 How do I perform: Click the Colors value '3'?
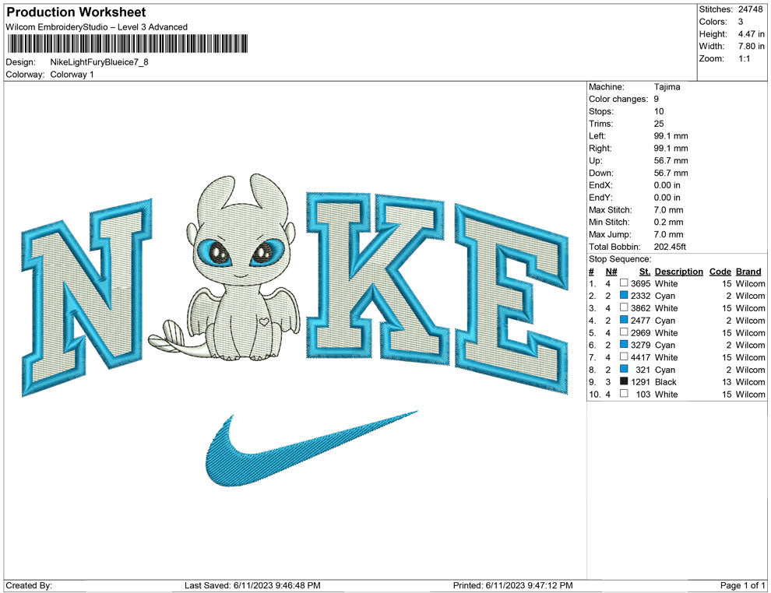[741, 22]
